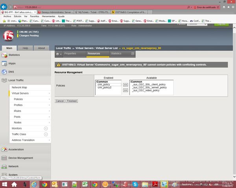Move policy to Available with >> button
The width and height of the screenshot is (236, 188).
[x=125, y=90]
